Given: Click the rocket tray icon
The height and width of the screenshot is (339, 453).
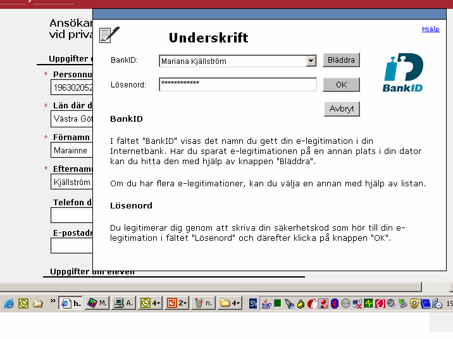Looking at the screenshot, I should click(289, 304).
